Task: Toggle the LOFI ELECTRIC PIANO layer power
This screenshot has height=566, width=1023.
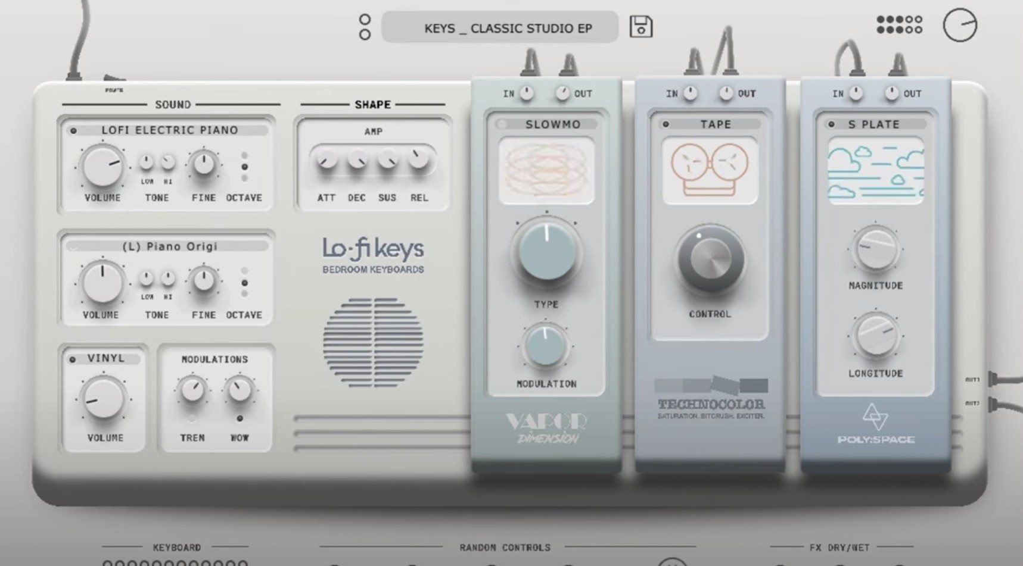Action: click(73, 130)
